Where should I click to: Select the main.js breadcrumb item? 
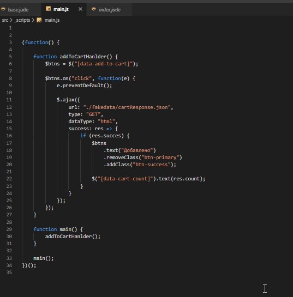coord(52,20)
